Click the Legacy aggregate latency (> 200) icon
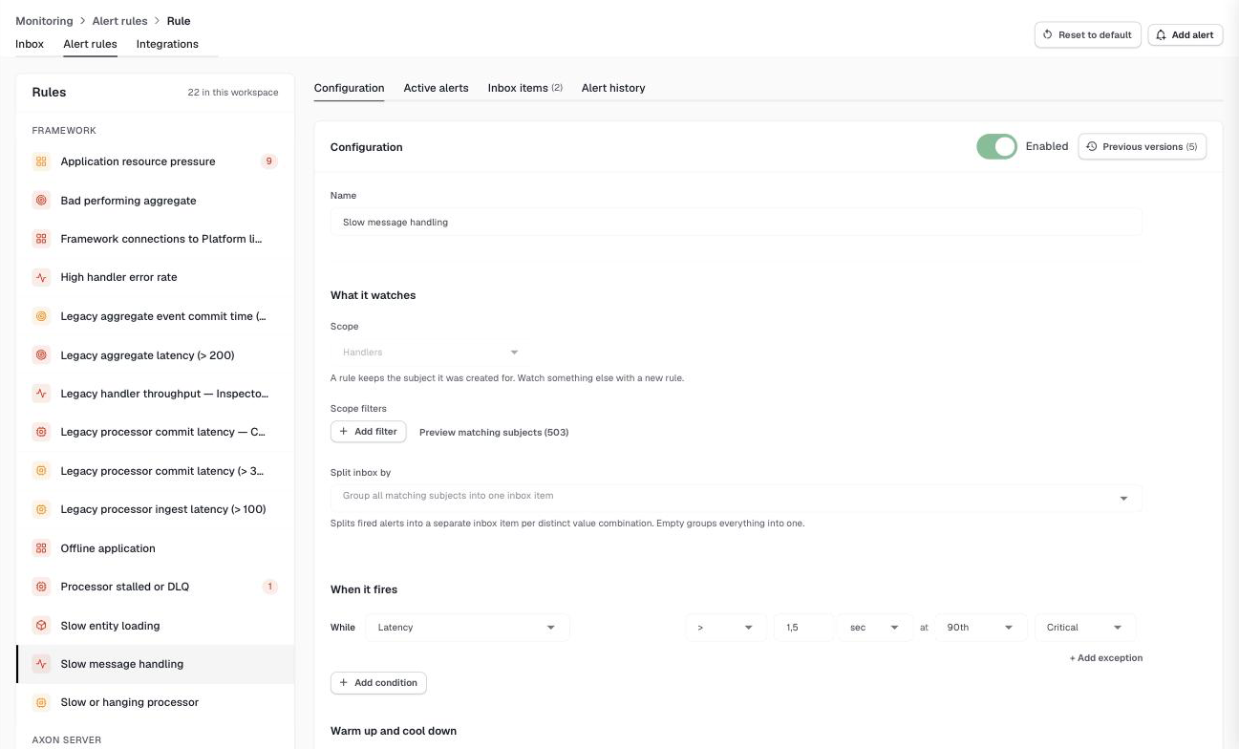 (x=41, y=355)
